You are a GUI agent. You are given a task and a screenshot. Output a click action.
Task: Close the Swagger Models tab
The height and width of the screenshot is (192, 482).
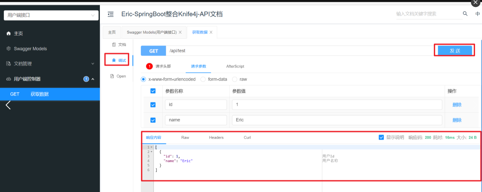(180, 32)
